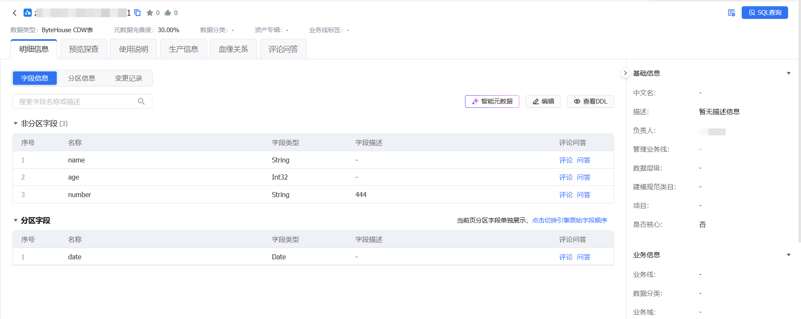This screenshot has width=801, height=319.
Task: Switch to 分区信息 sub-tab
Action: pyautogui.click(x=81, y=78)
